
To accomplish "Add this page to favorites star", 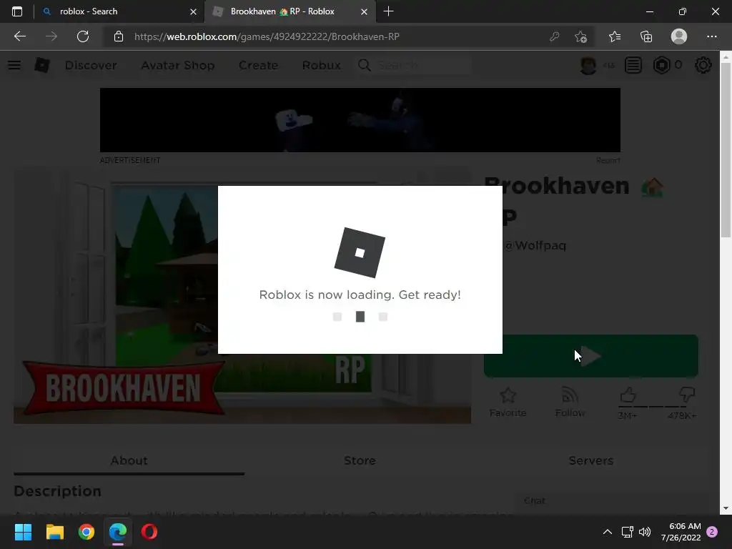I will click(580, 36).
